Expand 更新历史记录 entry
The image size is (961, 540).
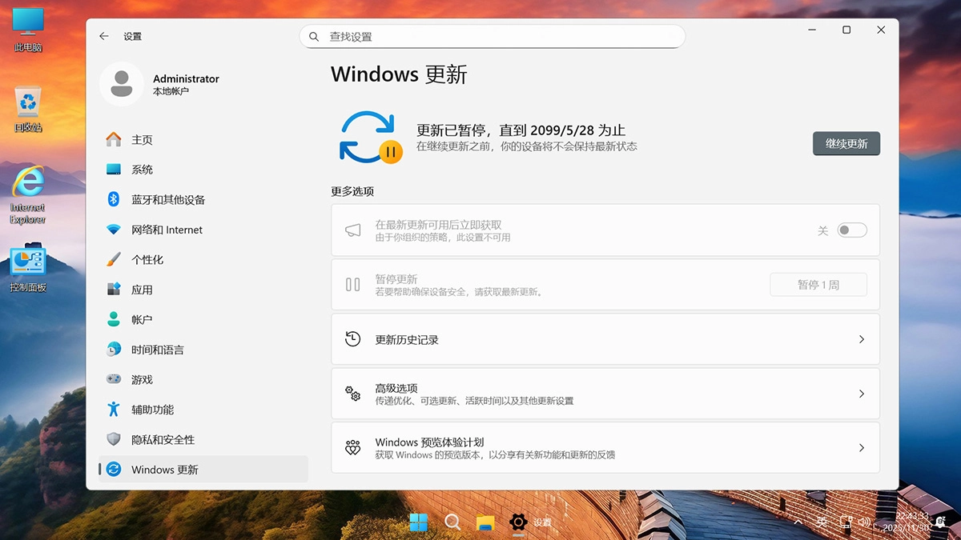[605, 338]
